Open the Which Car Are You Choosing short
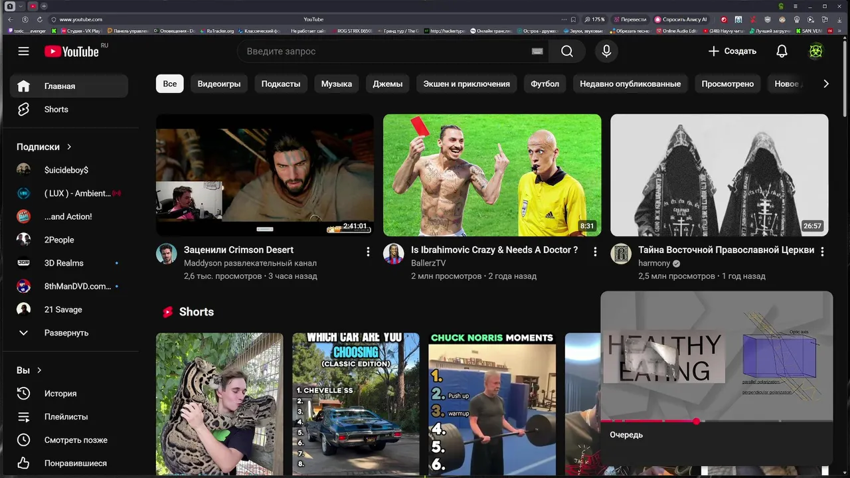Image resolution: width=850 pixels, height=478 pixels. tap(356, 404)
